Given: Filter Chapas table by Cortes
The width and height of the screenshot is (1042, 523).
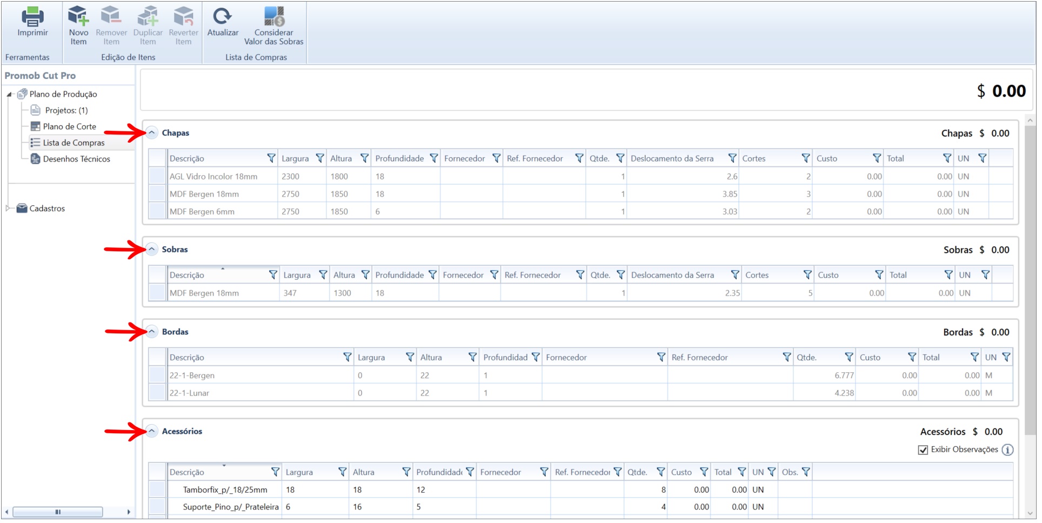Looking at the screenshot, I should pos(806,158).
